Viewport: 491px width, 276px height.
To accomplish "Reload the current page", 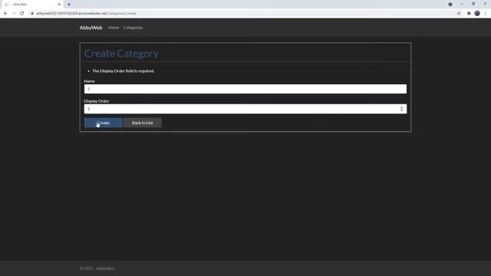I will [x=22, y=14].
